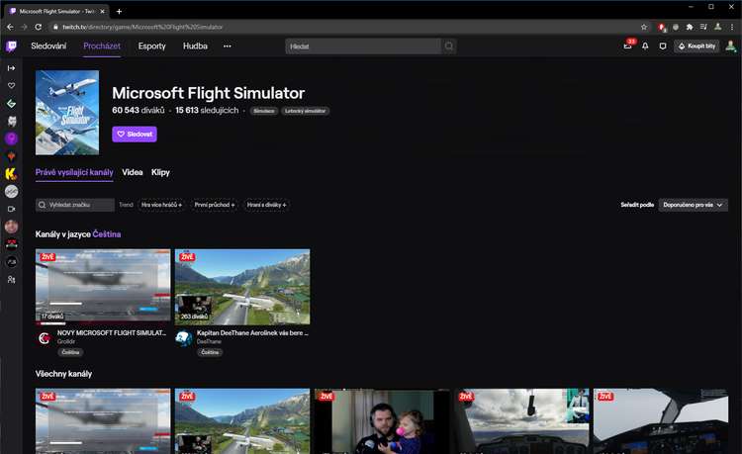Open the inbox icon with red badge
This screenshot has width=742, height=454.
(x=628, y=45)
